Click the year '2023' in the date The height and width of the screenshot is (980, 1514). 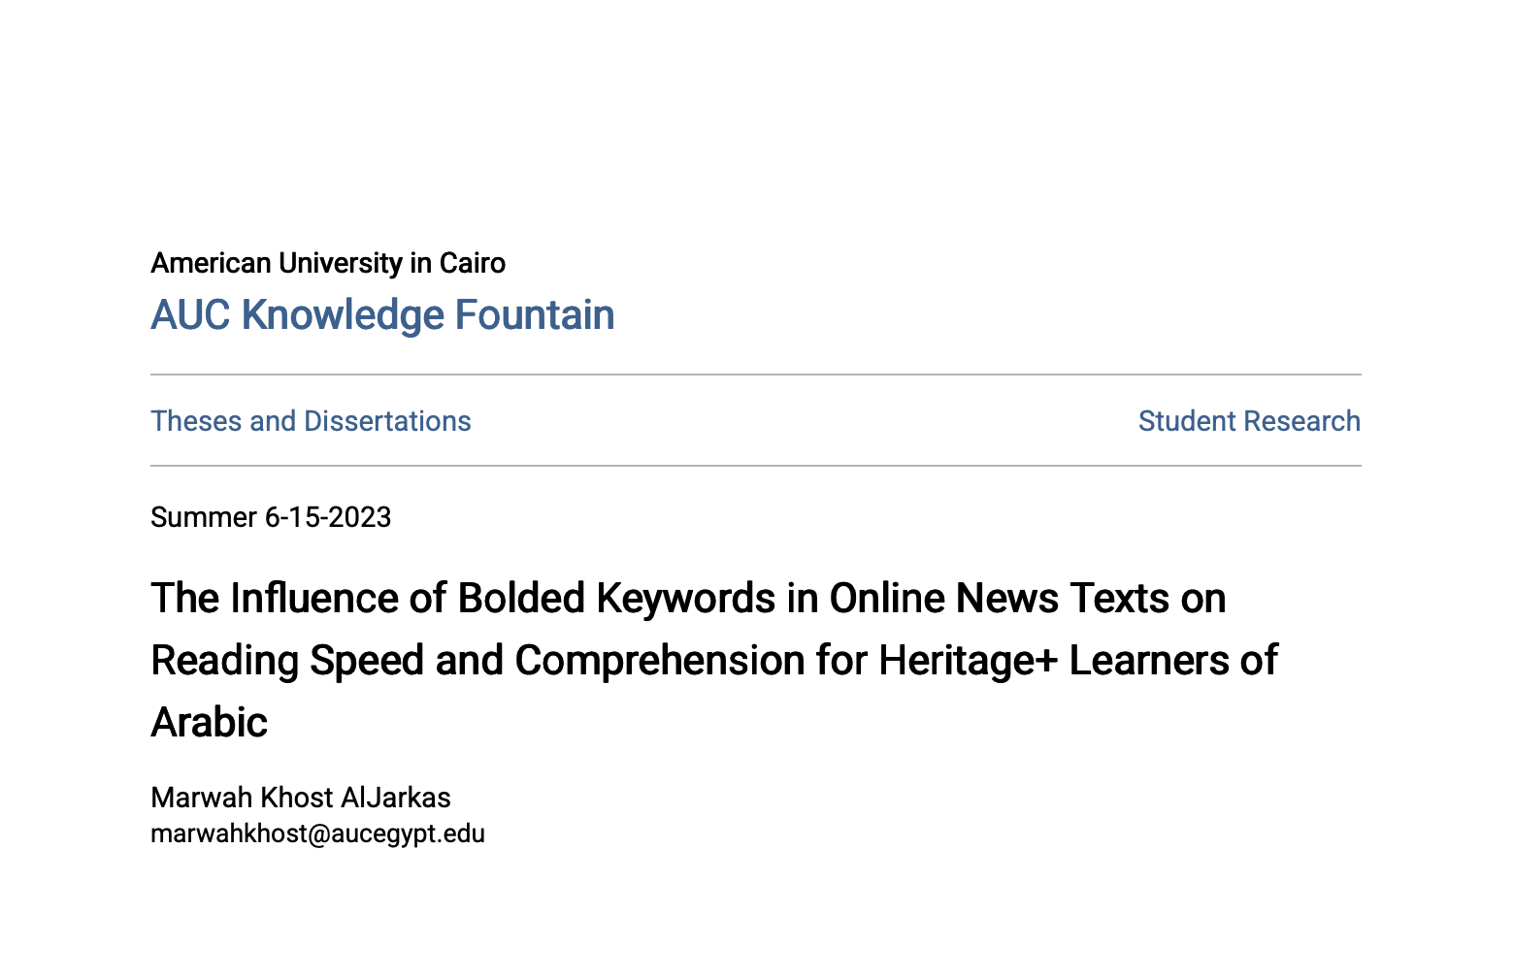360,517
